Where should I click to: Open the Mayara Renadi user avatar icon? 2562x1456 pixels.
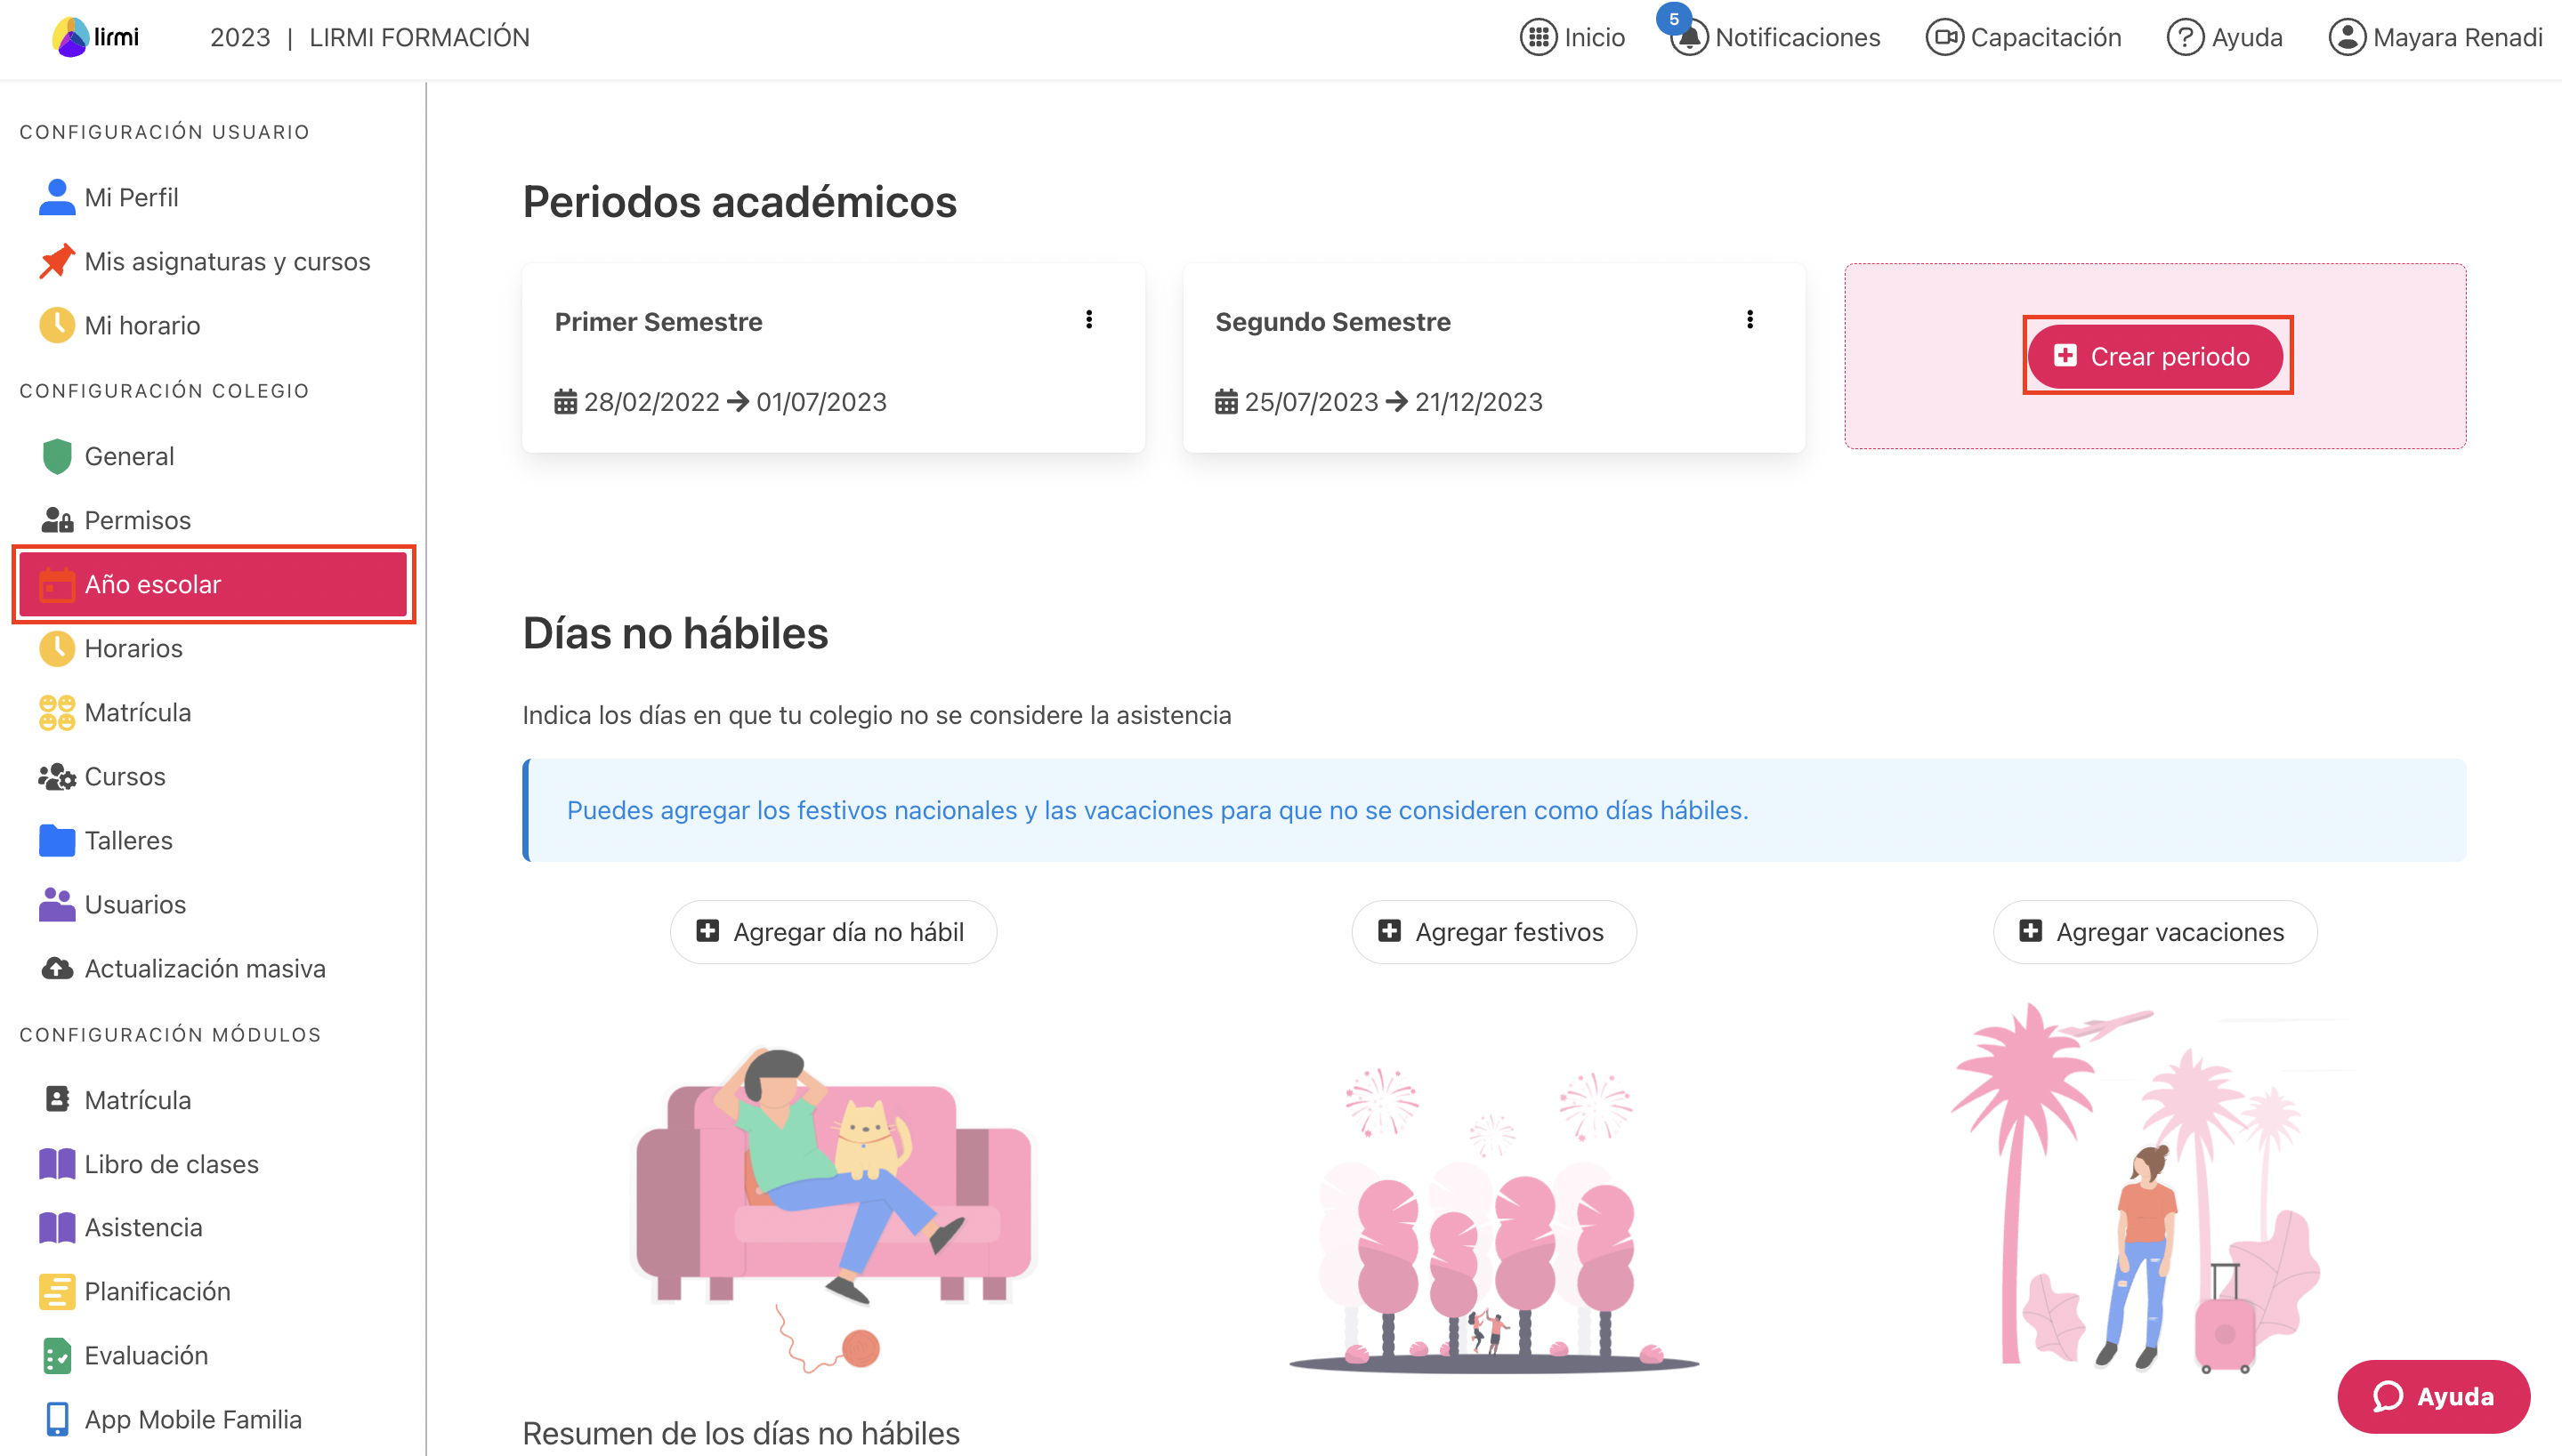(x=2347, y=37)
